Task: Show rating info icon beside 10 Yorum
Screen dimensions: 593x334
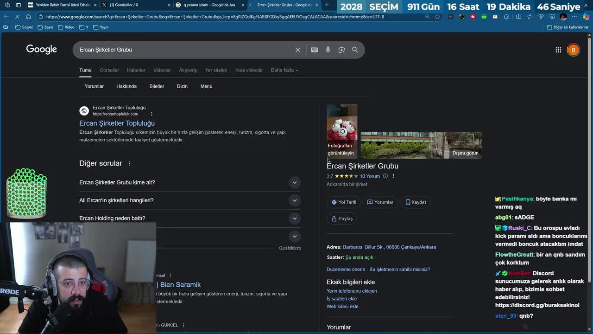Action: 385,176
